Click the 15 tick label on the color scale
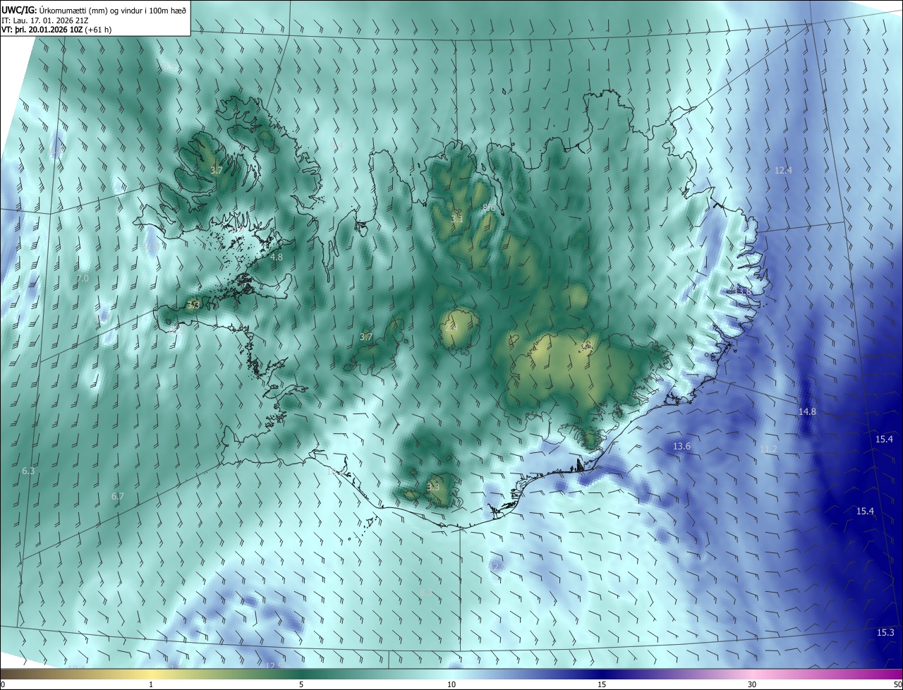Viewport: 903px width, 690px height. click(x=602, y=684)
